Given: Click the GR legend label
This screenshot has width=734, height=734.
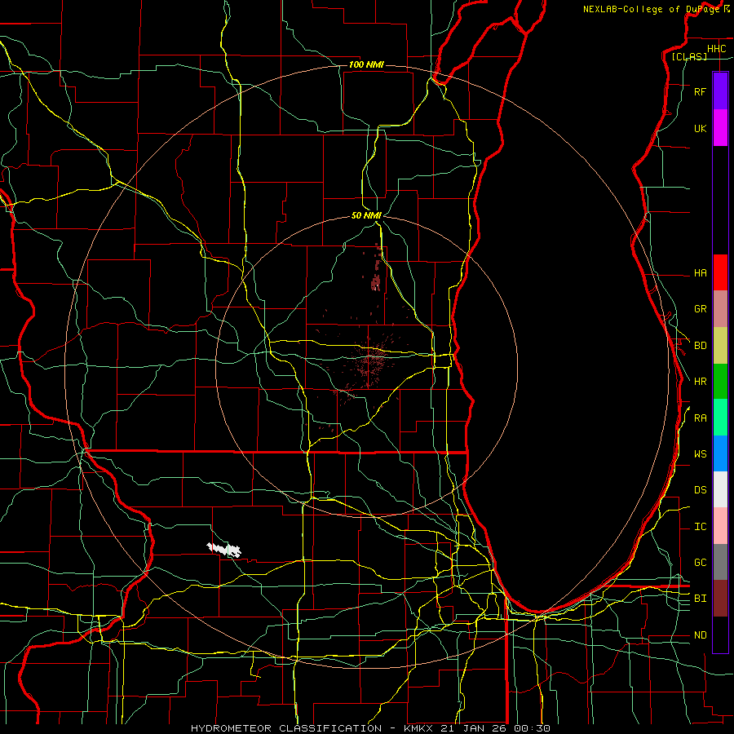Looking at the screenshot, I should [700, 309].
